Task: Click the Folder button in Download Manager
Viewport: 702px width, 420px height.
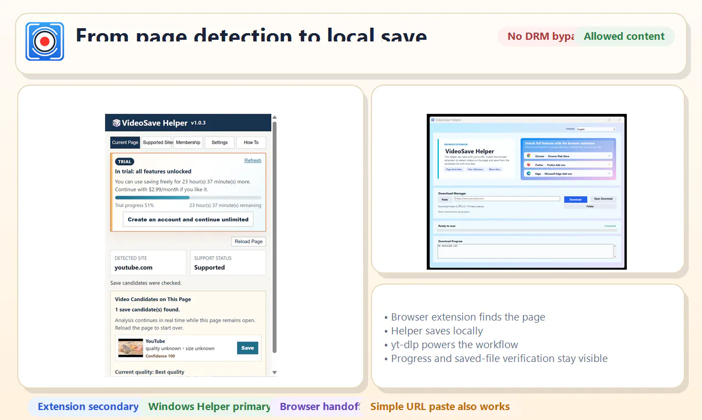Action: tap(590, 206)
